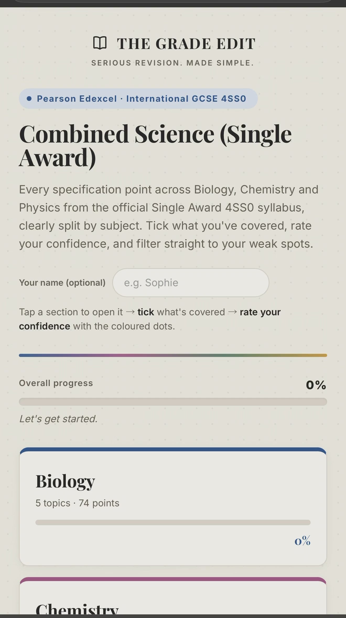Image resolution: width=346 pixels, height=618 pixels.
Task: Open the Biology heading
Action: click(x=65, y=481)
